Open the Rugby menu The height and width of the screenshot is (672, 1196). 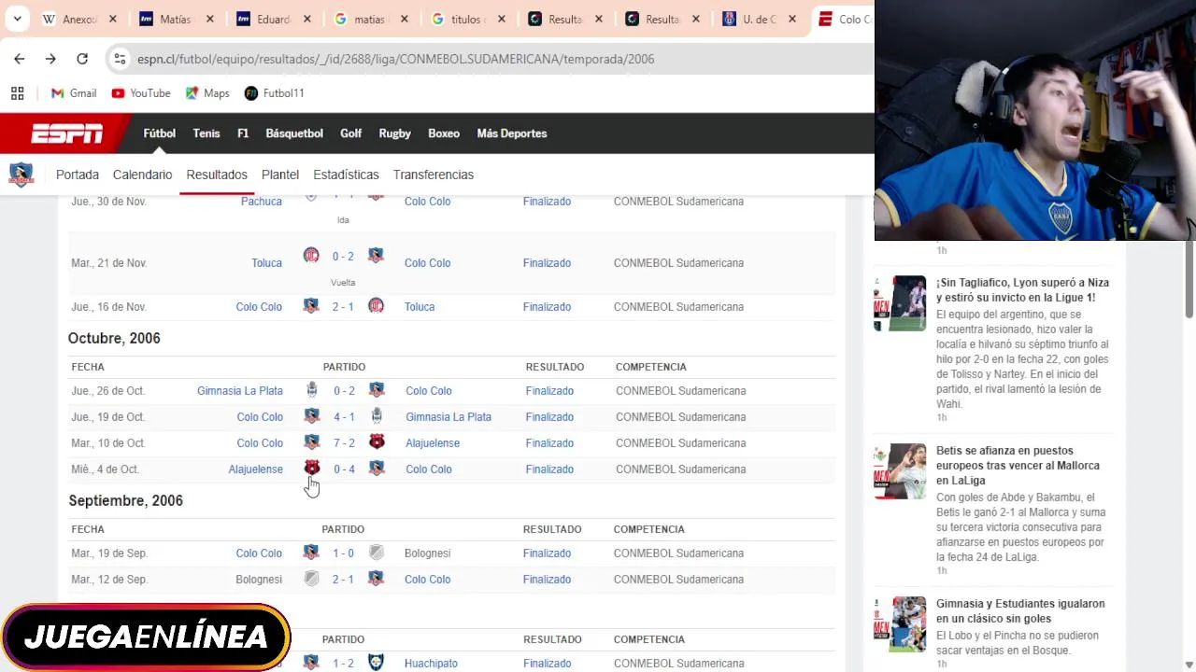[x=394, y=133]
